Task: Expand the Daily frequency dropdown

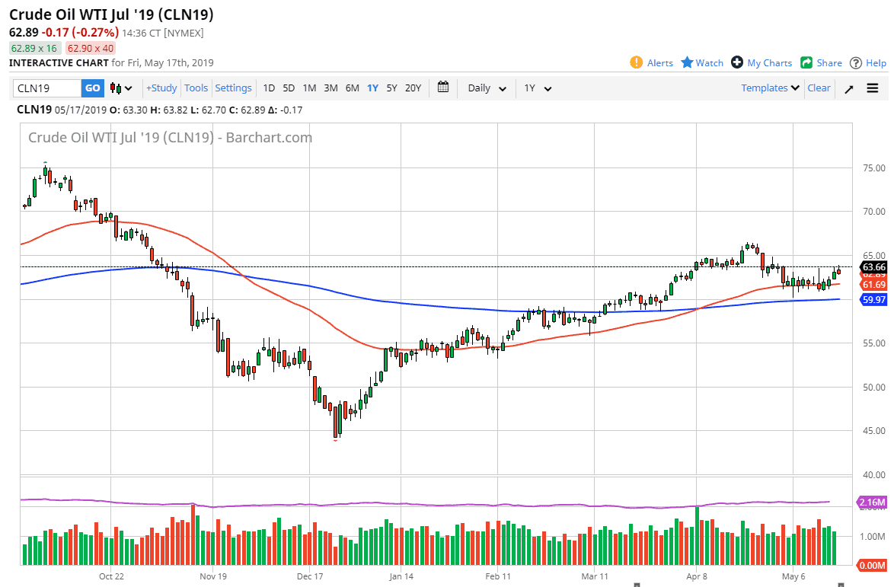Action: [487, 88]
